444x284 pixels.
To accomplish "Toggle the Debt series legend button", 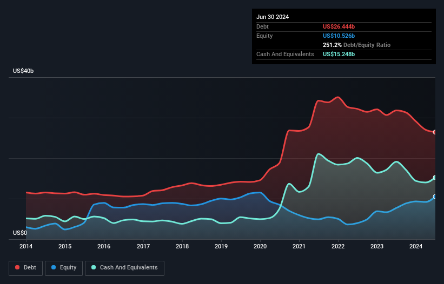I will click(x=25, y=268).
